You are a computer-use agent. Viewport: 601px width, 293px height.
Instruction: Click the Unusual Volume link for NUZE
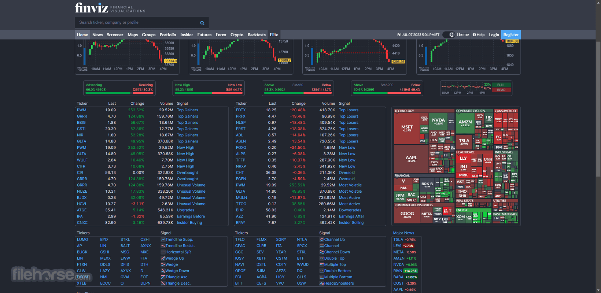click(x=191, y=191)
